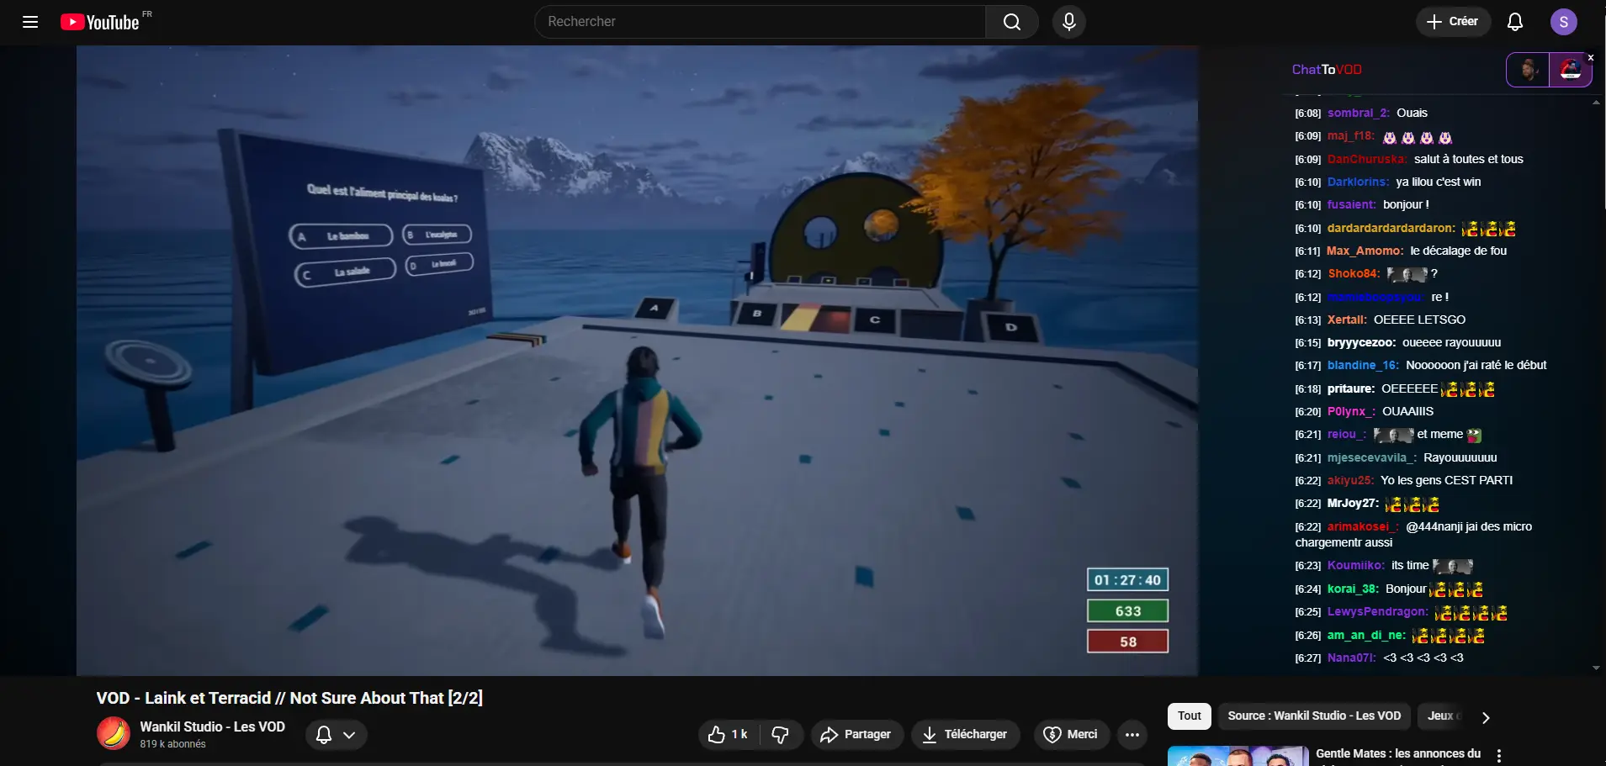
Task: Click the Rechercher search field
Action: 760,22
